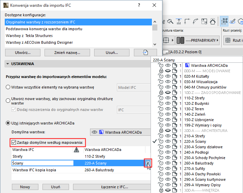Screen dimensions: 243x193
Task: Toggle lock icon for 260-A Balustrady layer
Action: click(x=161, y=163)
